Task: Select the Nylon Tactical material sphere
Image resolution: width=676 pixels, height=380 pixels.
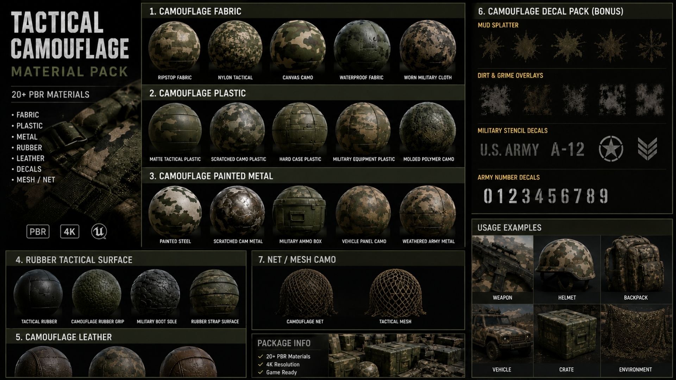Action: [235, 46]
